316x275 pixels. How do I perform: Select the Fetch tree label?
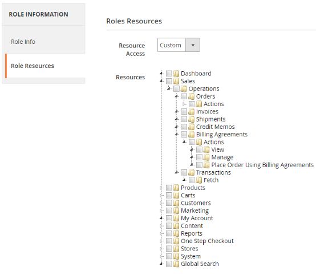click(x=211, y=180)
